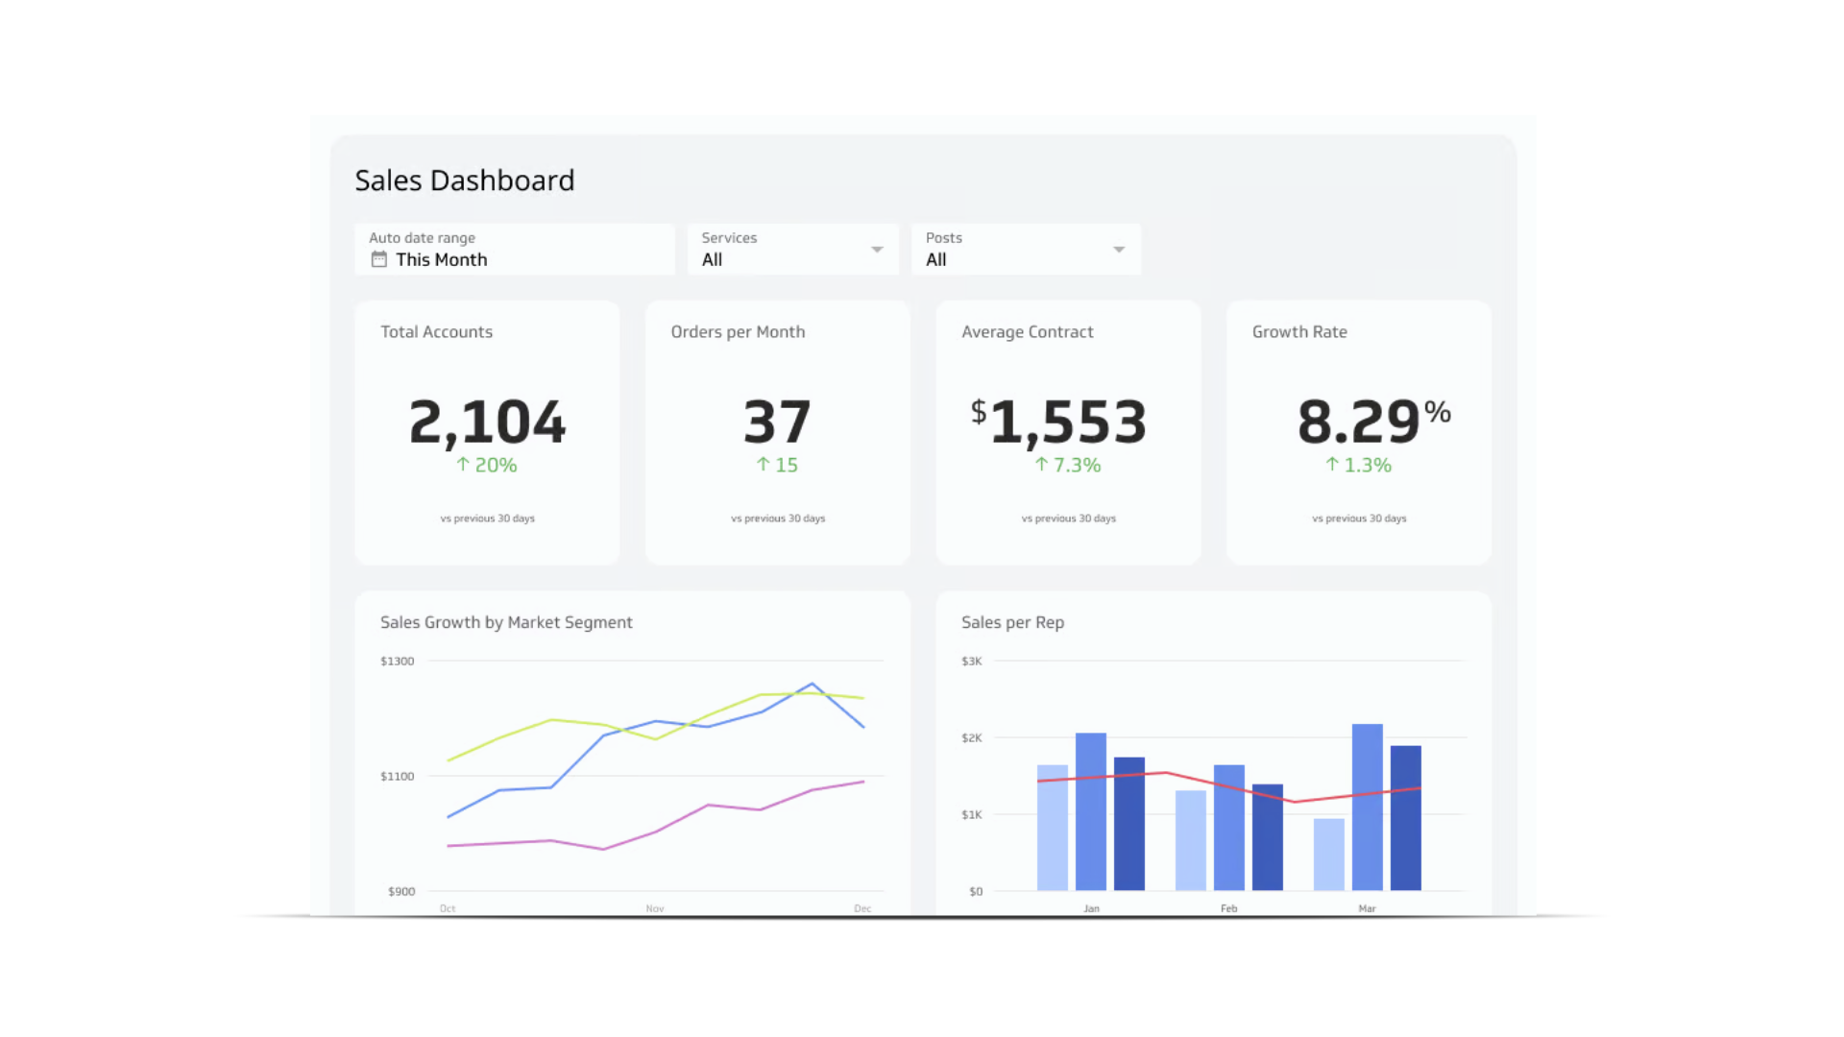The width and height of the screenshot is (1844, 1037).
Task: Click the Growth Rate card title
Action: [1299, 332]
